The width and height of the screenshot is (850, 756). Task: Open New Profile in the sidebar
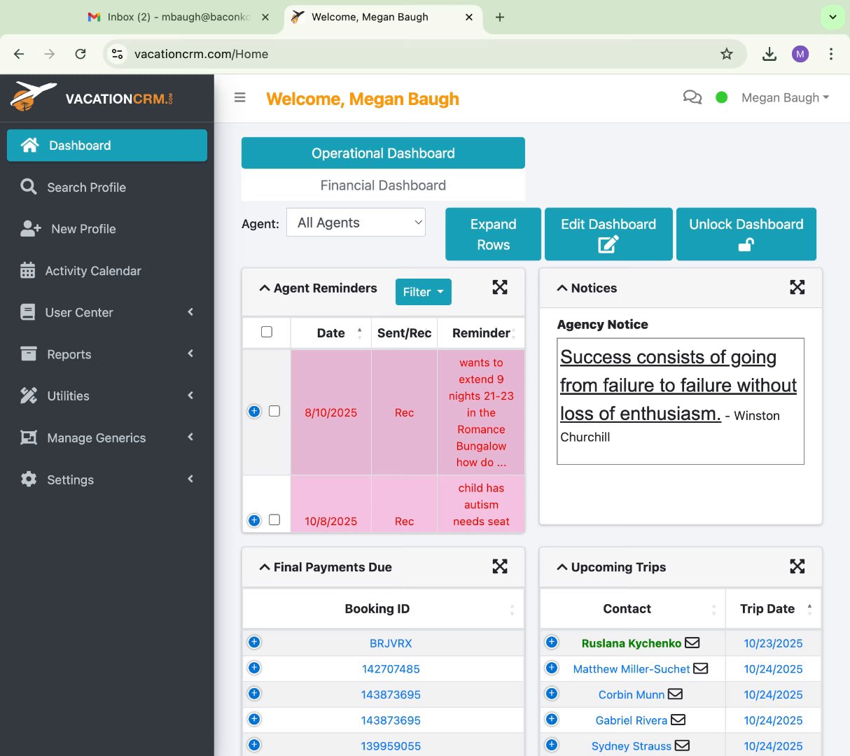[107, 229]
